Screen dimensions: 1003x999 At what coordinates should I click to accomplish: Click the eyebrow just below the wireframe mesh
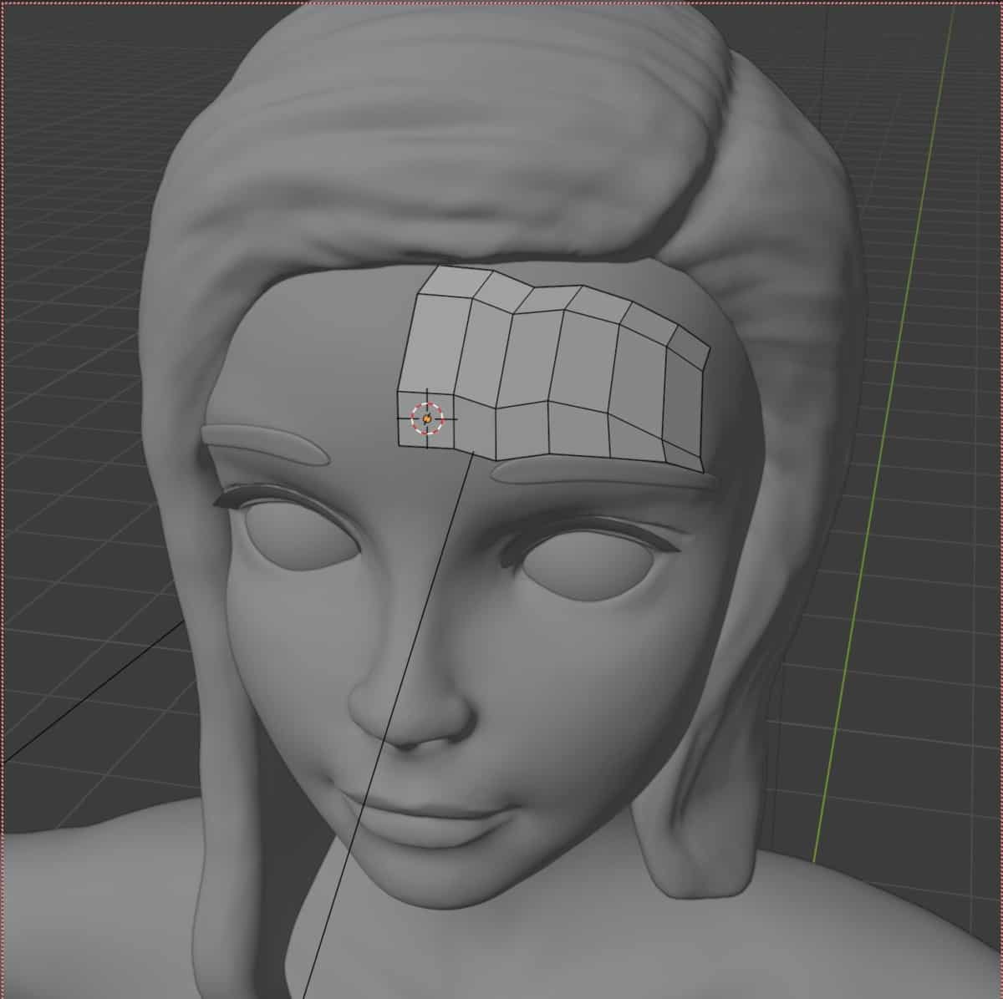click(x=602, y=474)
